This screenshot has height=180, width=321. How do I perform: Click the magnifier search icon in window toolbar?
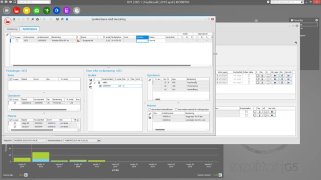(33, 19)
